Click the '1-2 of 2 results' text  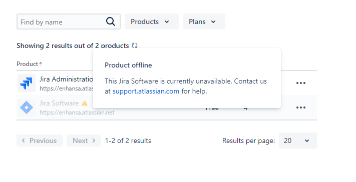[128, 140]
